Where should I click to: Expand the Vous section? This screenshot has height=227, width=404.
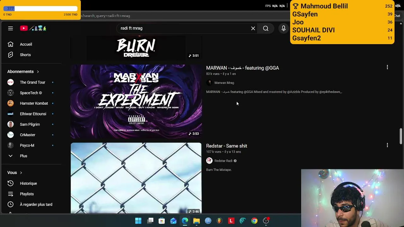15,173
